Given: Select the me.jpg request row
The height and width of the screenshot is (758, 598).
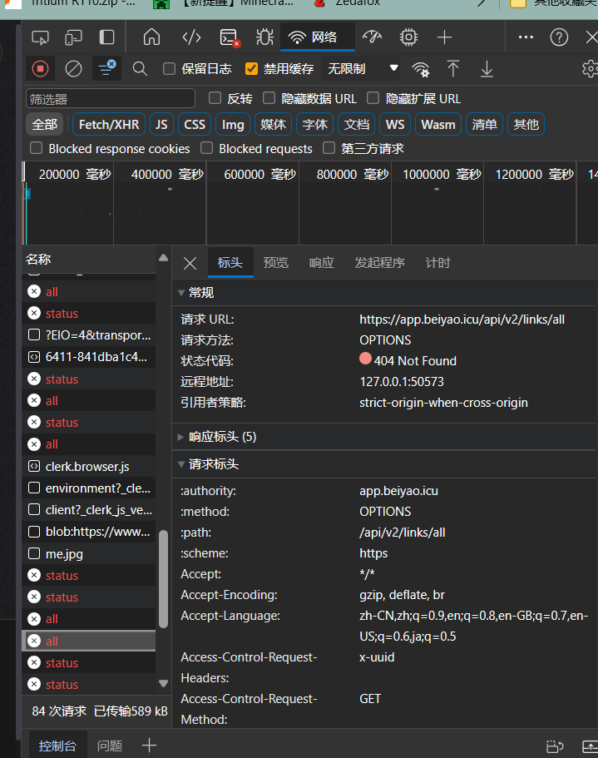Looking at the screenshot, I should (89, 553).
